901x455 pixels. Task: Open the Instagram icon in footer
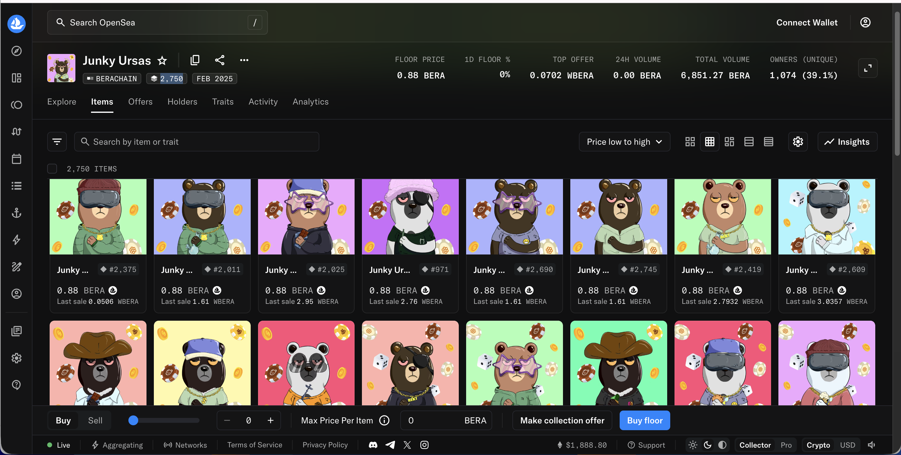pos(424,445)
